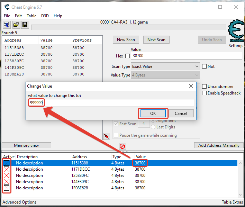Toggle the Unrandomizer checkbox
Viewport: 245px width, 207px height.
point(205,87)
